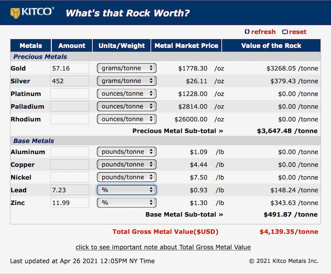Click the Amount column header
331x274 pixels.
72,46
